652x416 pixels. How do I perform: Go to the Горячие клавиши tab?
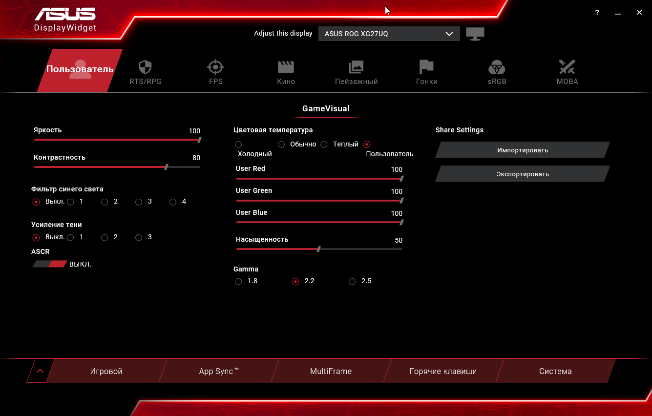[443, 371]
